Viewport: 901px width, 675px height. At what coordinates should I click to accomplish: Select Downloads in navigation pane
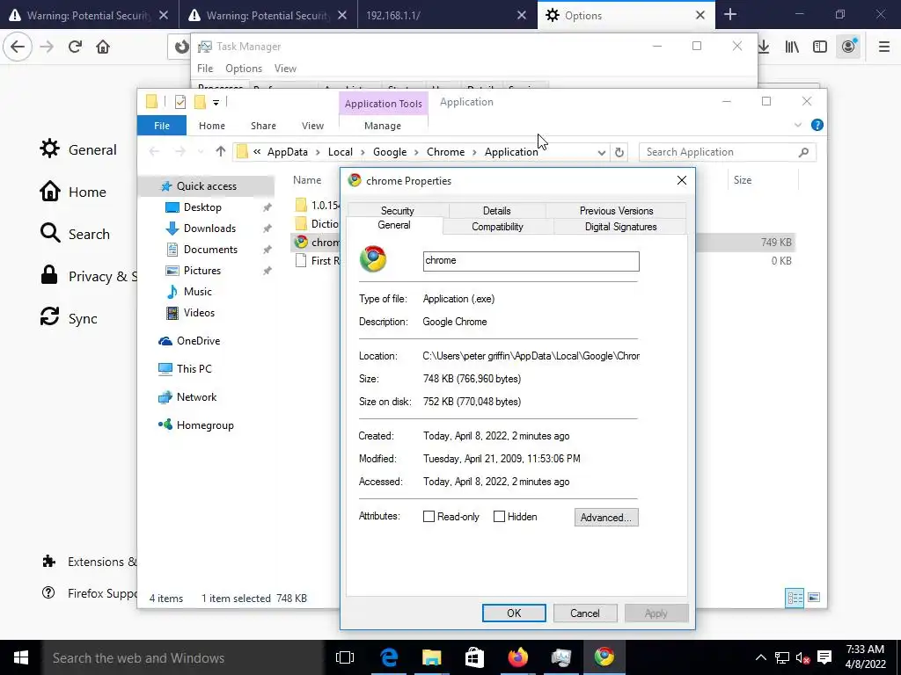pyautogui.click(x=209, y=229)
